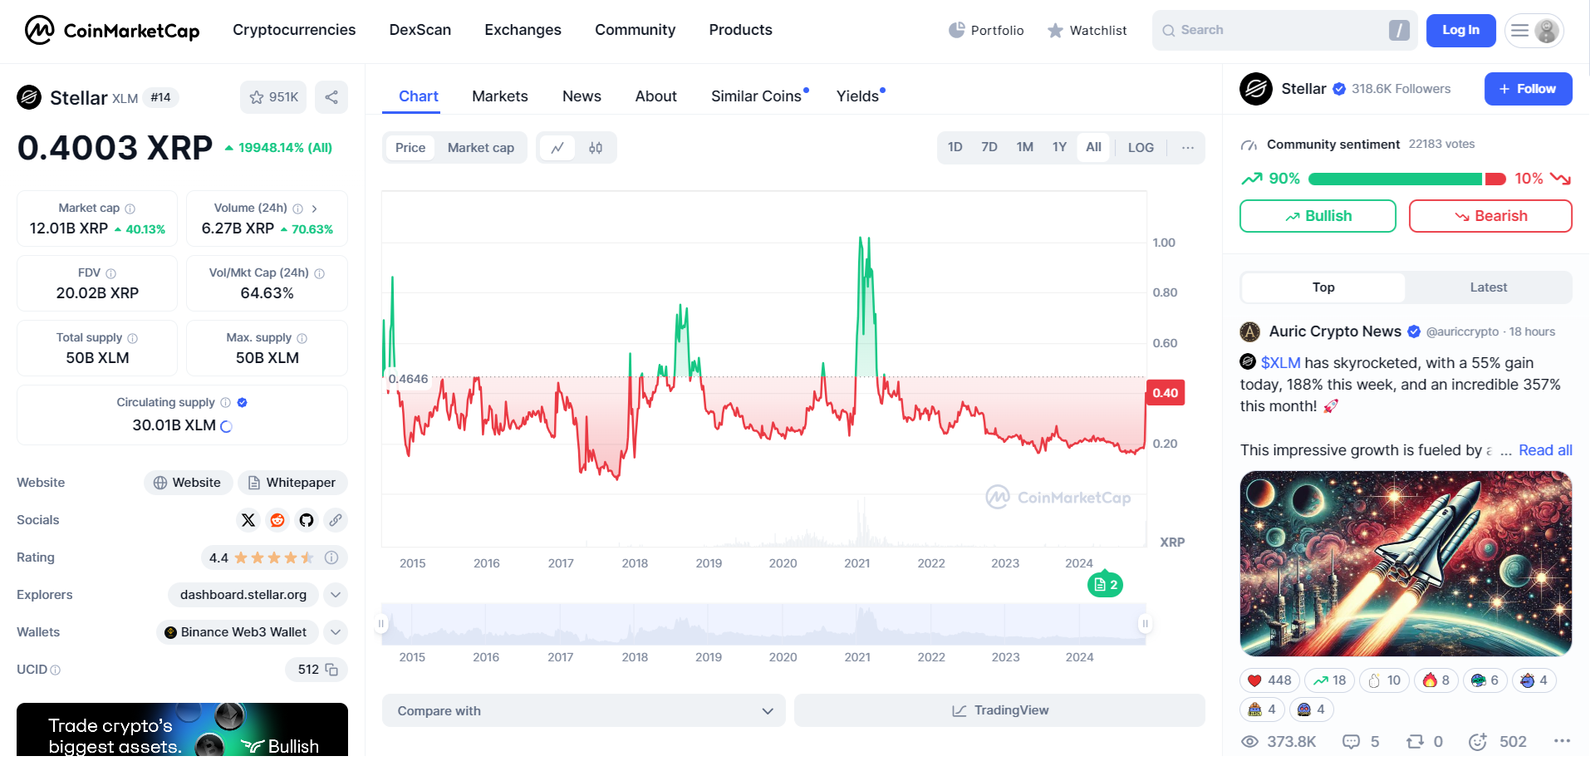
Task: Click right handle of range slider
Action: coord(1145,624)
